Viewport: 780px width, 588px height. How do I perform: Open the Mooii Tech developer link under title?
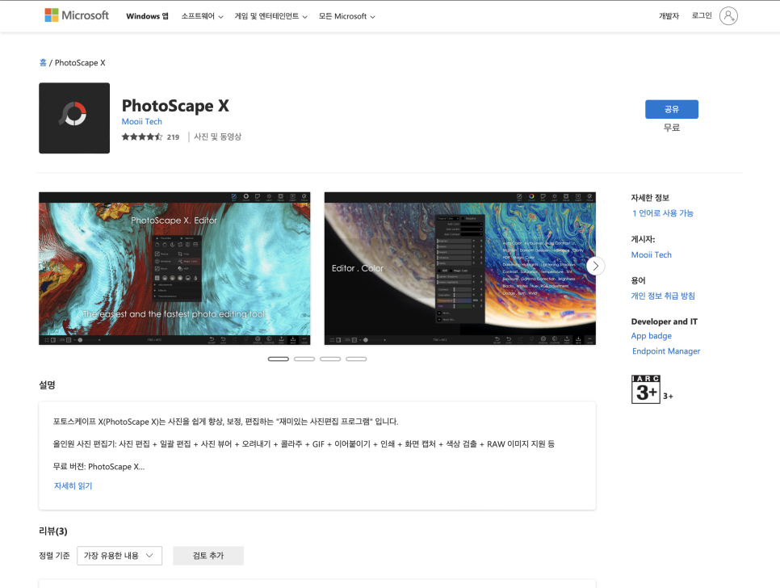(142, 121)
